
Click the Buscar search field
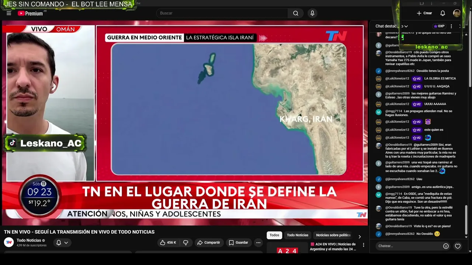point(222,13)
